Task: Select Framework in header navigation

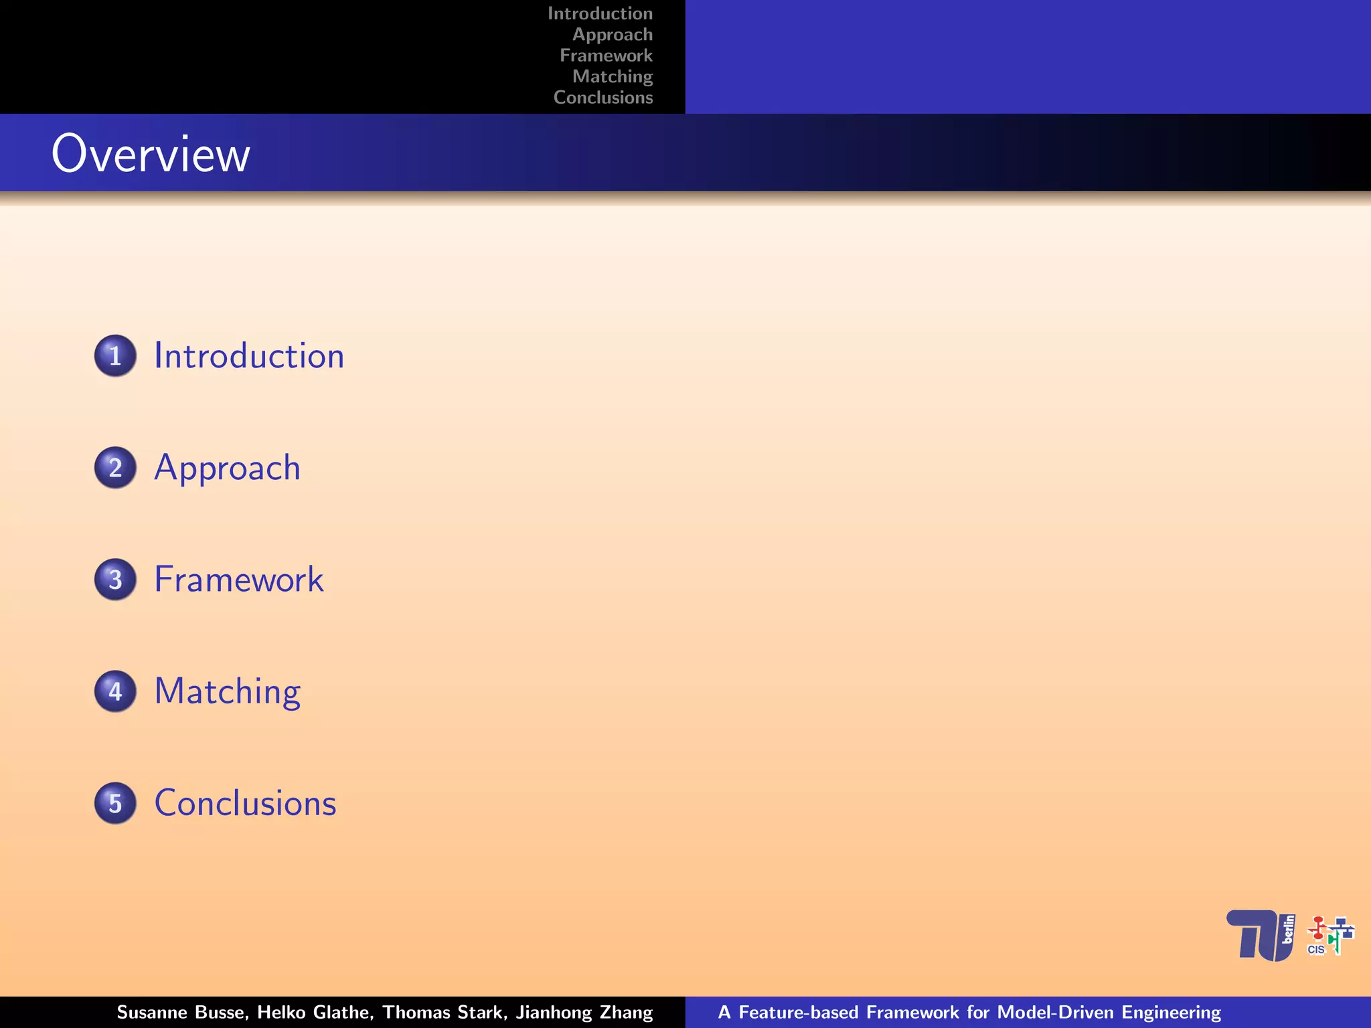Action: pos(606,56)
